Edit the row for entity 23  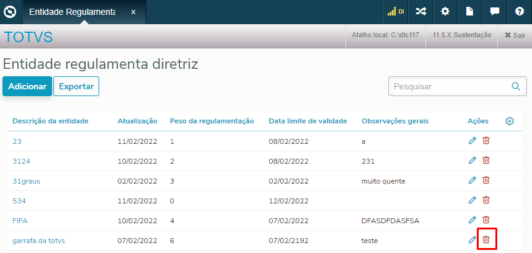coord(472,141)
